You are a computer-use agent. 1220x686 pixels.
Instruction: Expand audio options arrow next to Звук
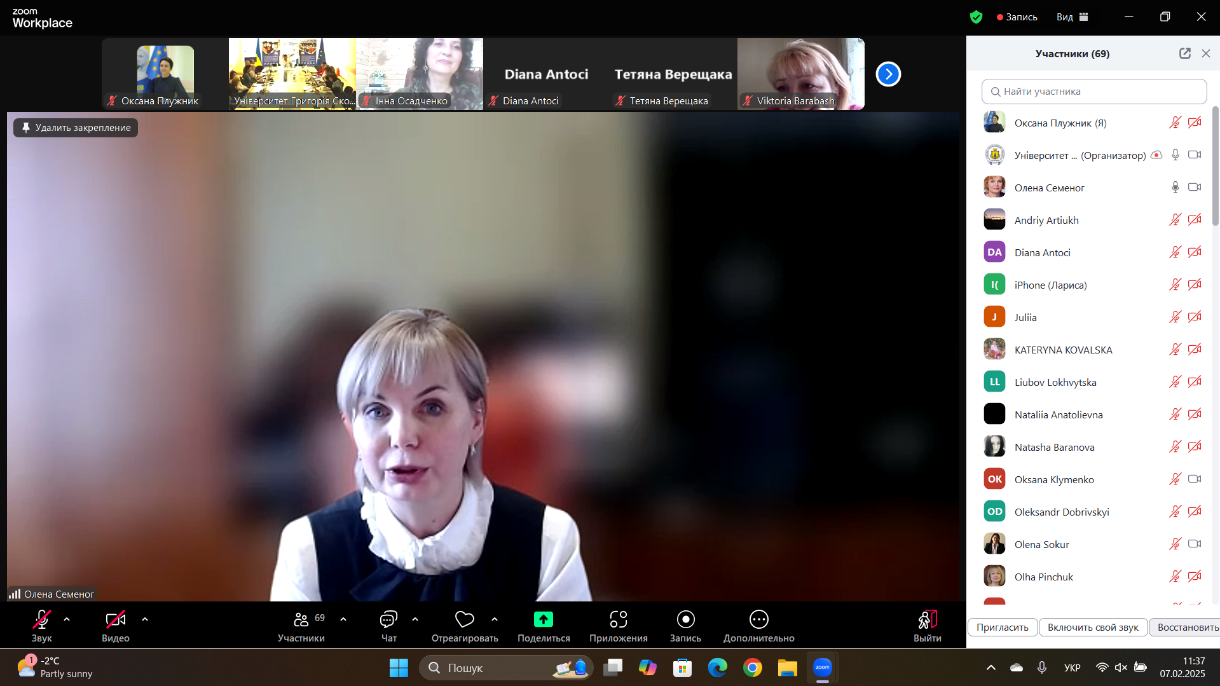pos(67,619)
